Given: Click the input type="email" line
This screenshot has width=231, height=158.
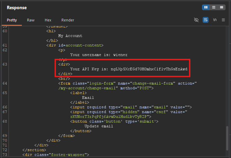Looking at the screenshot, I should [x=131, y=107].
